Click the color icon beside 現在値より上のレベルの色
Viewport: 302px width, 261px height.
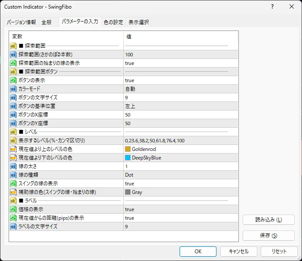click(13, 149)
